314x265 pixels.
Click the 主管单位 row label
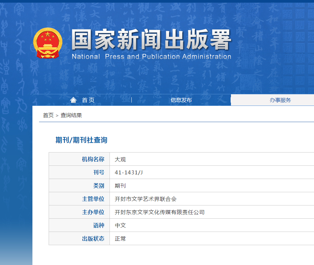pyautogui.click(x=93, y=199)
